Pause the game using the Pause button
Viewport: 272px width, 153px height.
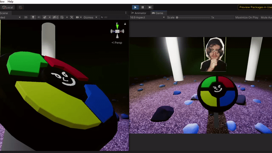(x=142, y=7)
